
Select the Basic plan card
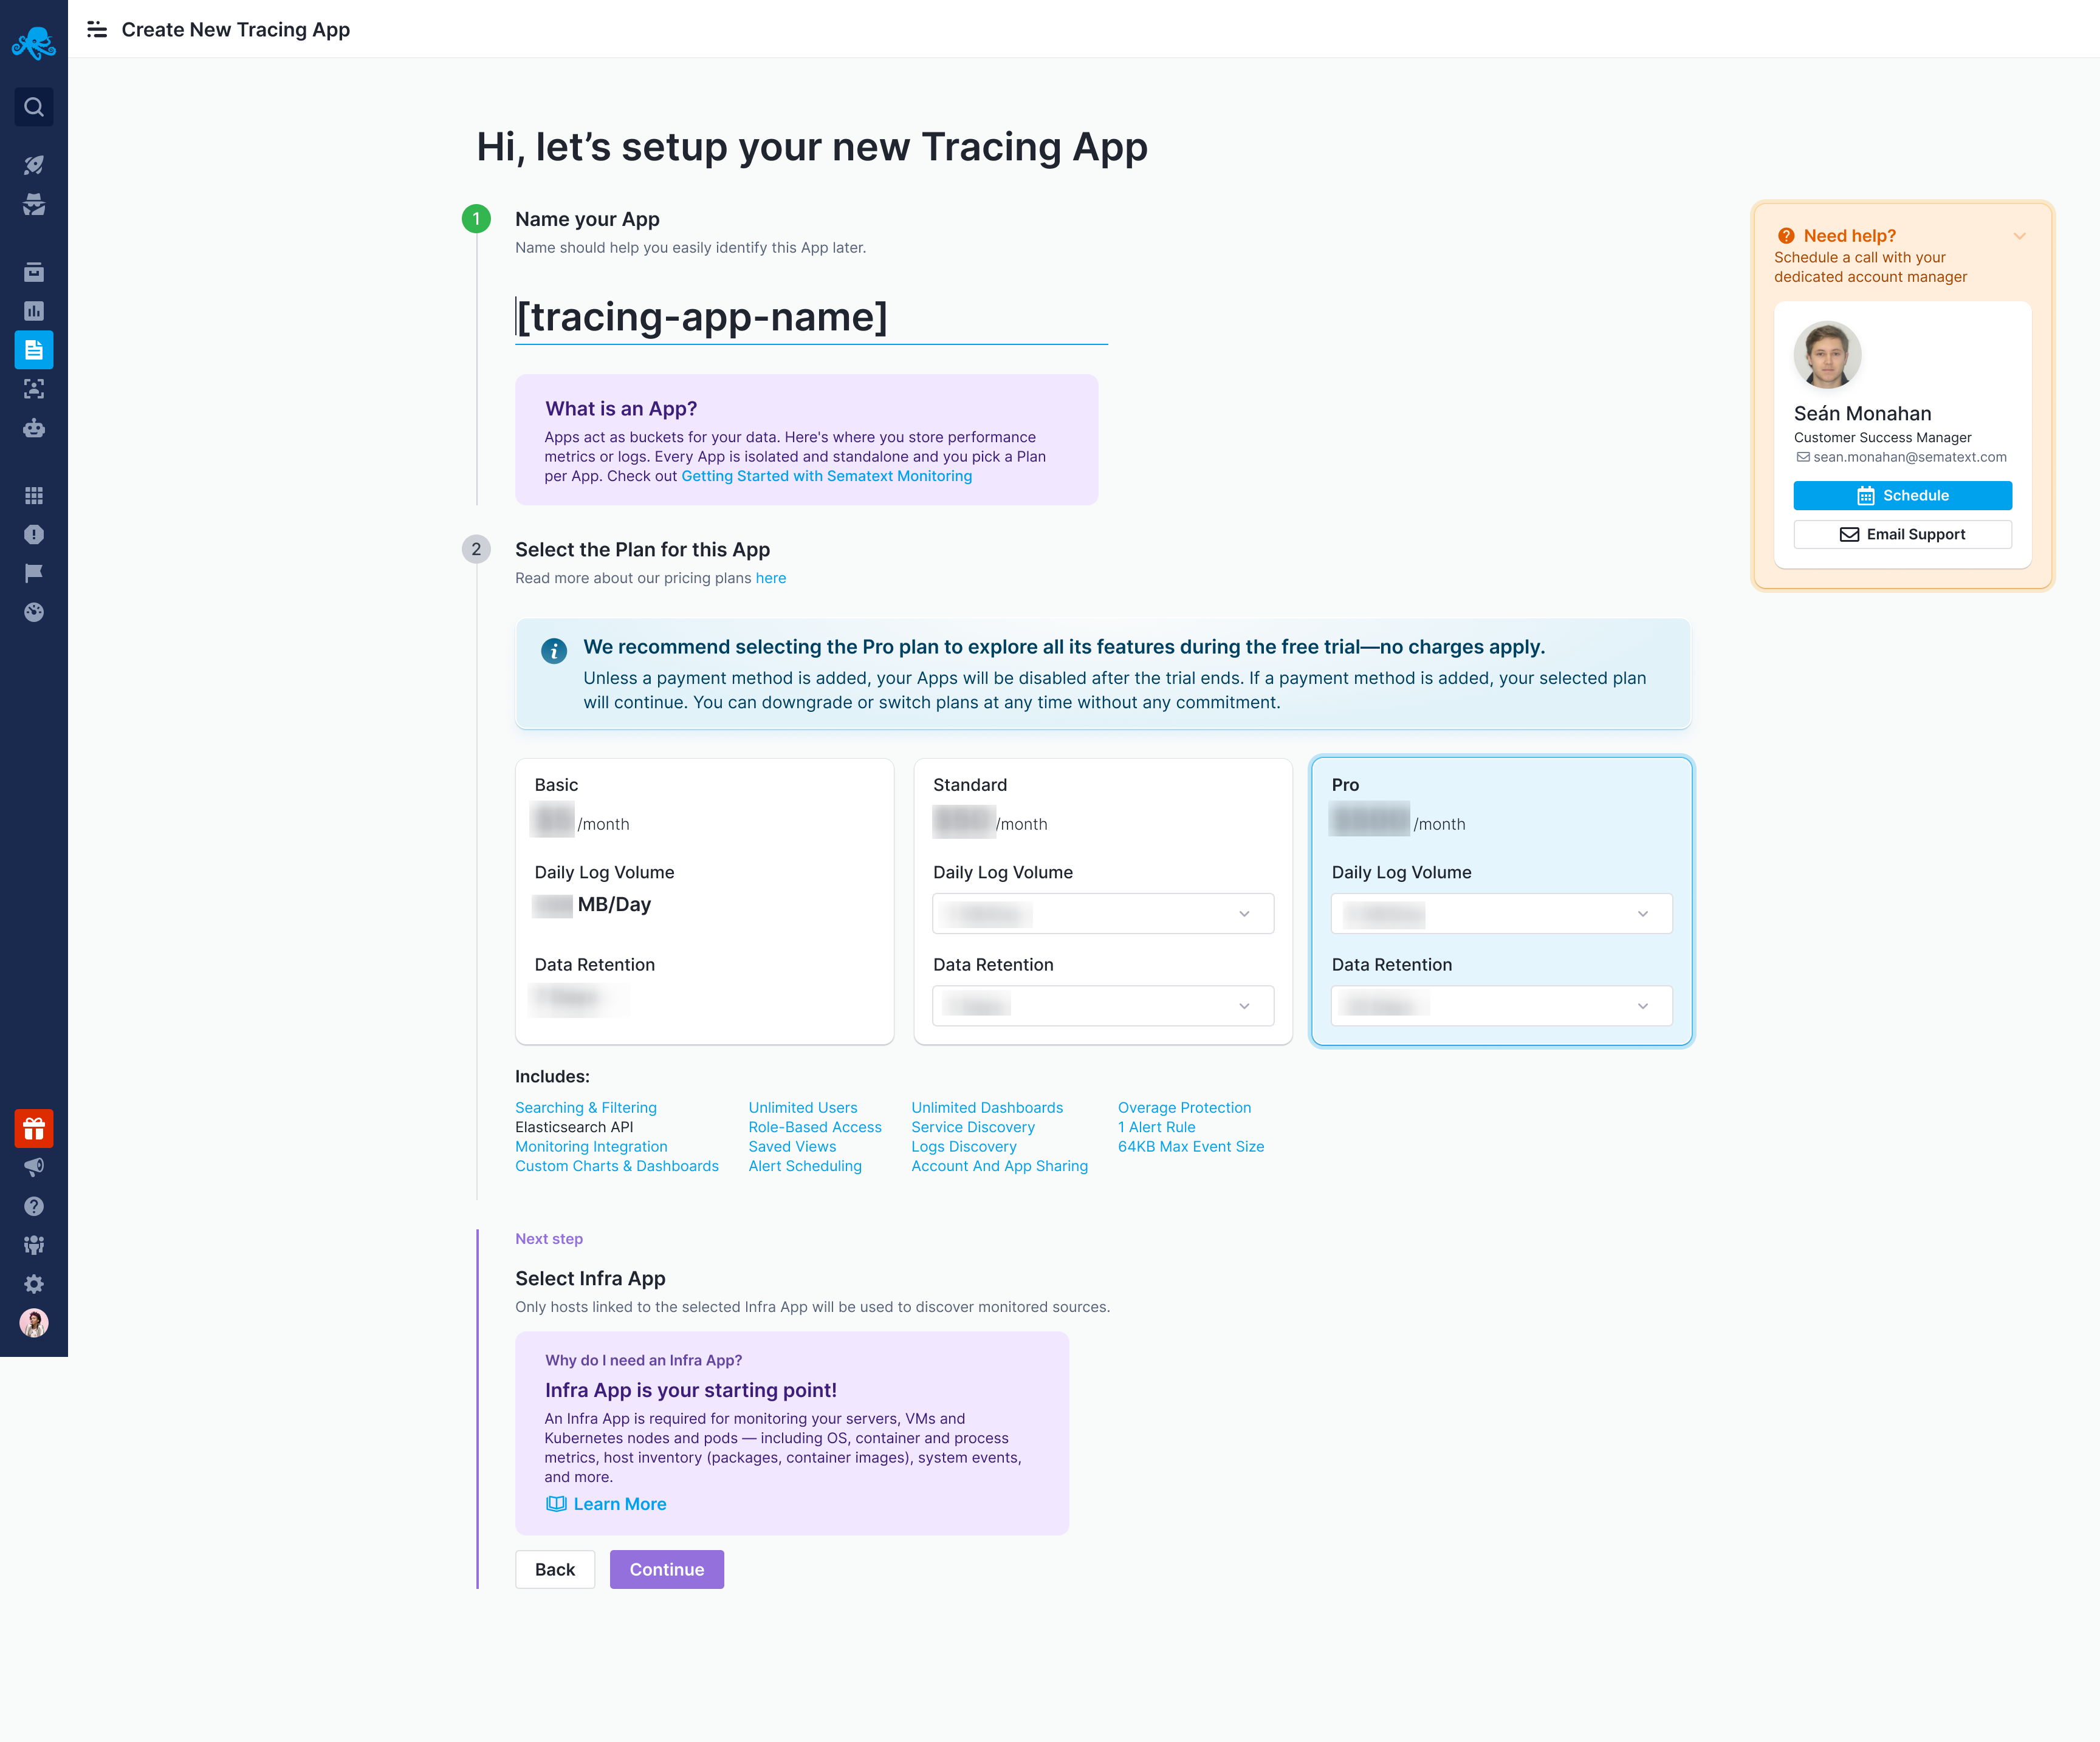tap(704, 901)
